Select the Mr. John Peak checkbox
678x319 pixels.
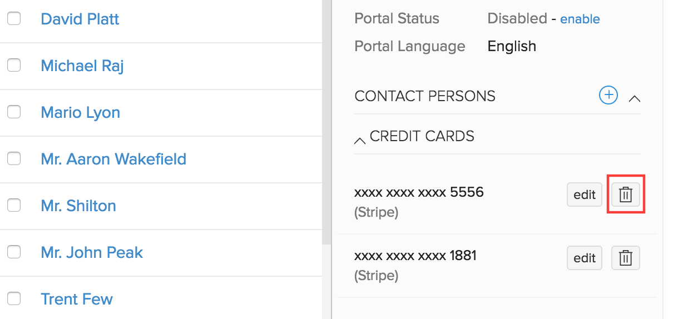coord(14,252)
